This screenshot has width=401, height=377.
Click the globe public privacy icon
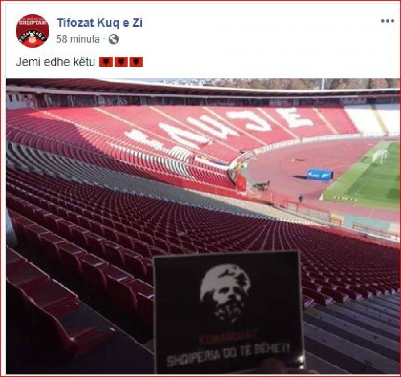114,39
